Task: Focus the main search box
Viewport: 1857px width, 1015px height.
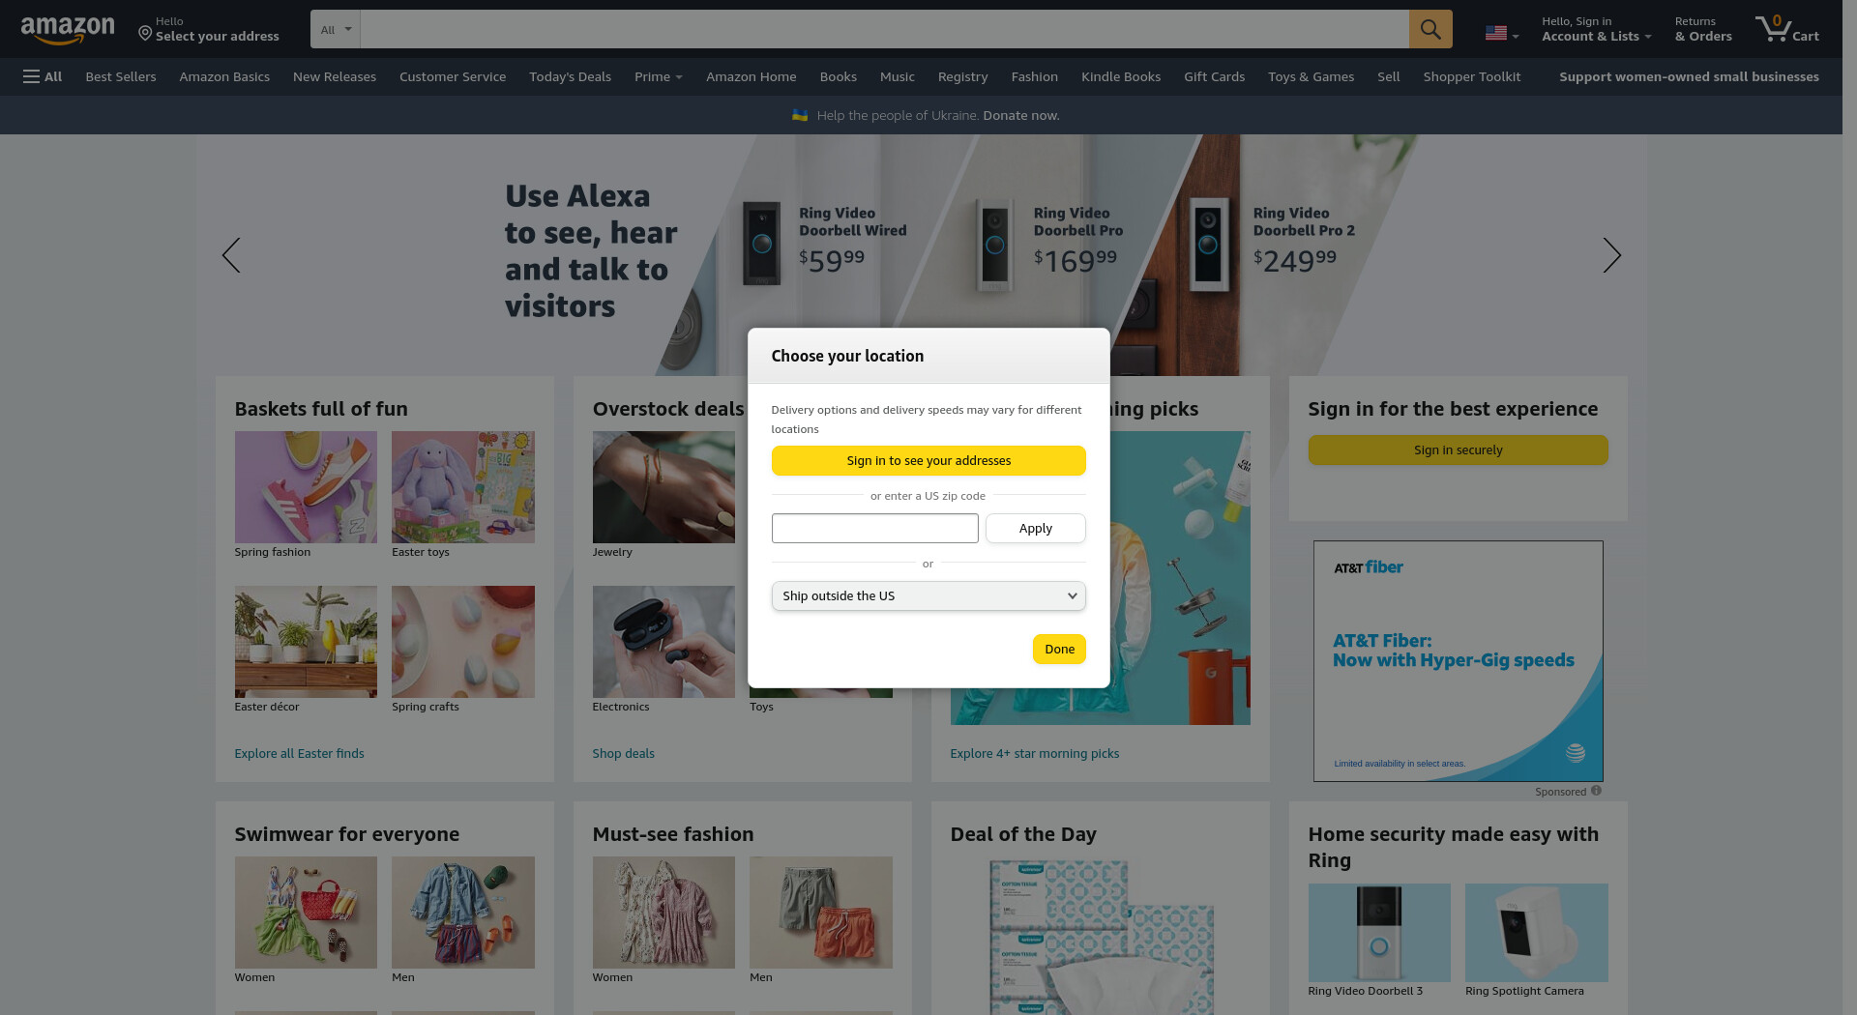Action: (884, 29)
